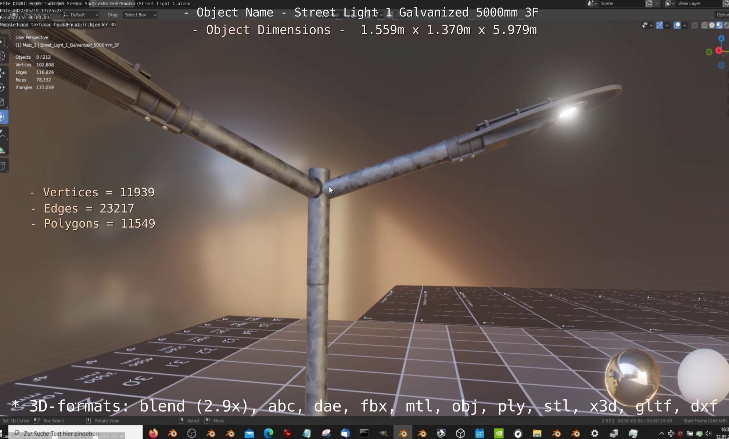Open the overlays options dropdown arrow
Viewport: 729px width, 439px height.
(685, 25)
